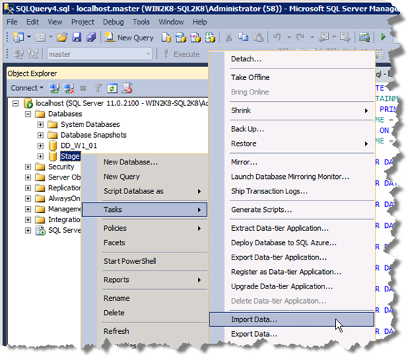Click the Execute button
Image resolution: width=408 pixels, height=357 pixels.
tap(181, 54)
